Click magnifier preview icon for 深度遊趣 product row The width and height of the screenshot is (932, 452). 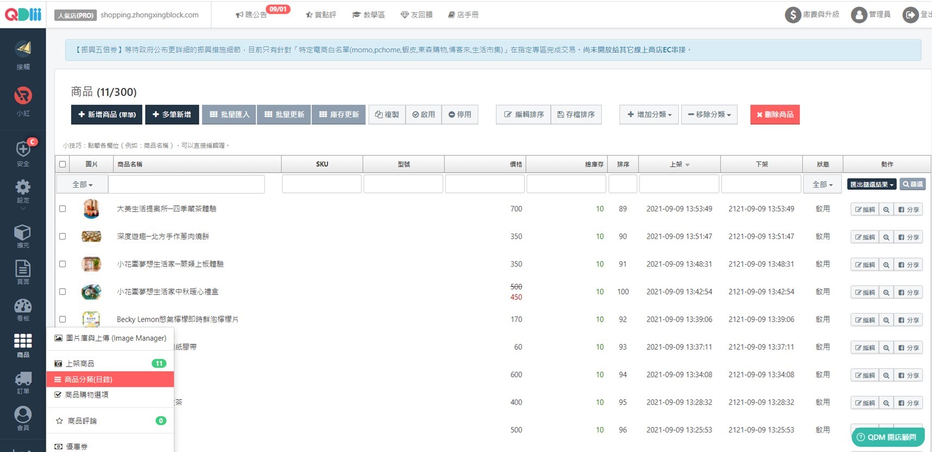click(x=886, y=237)
